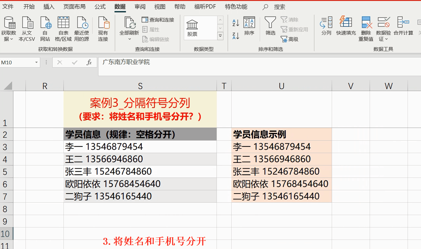Select cell 二狗子 13546165440 in column U
Image resolution: width=421 pixels, height=249 pixels.
tap(281, 196)
